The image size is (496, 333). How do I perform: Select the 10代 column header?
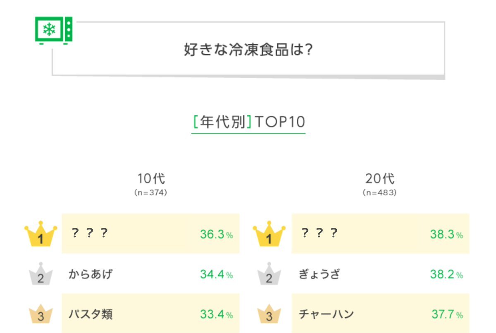click(151, 179)
